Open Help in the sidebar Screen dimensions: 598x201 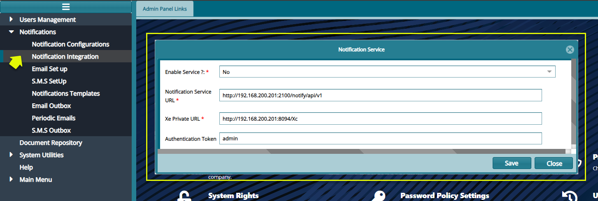coord(26,167)
